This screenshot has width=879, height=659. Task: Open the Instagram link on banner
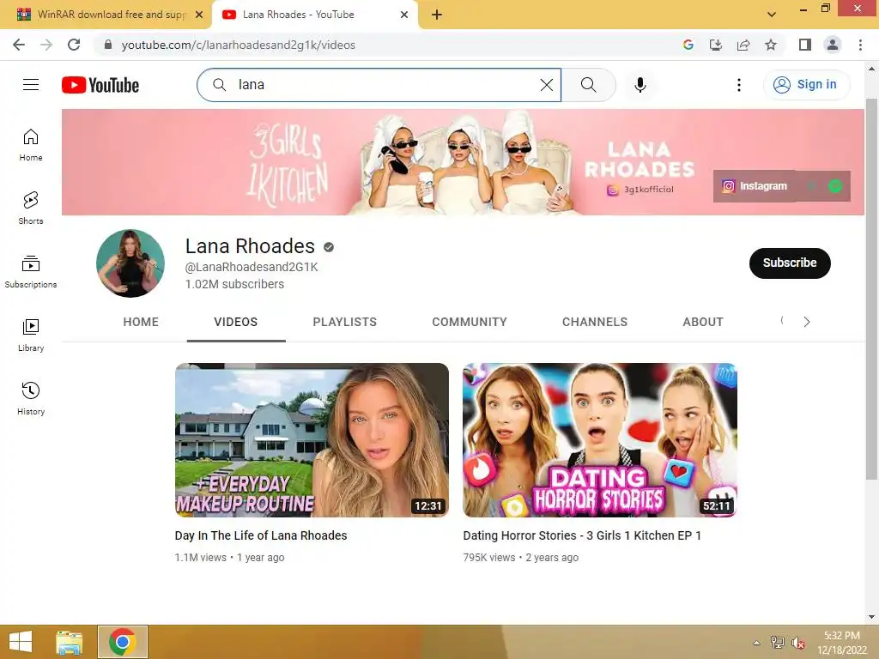pos(755,186)
